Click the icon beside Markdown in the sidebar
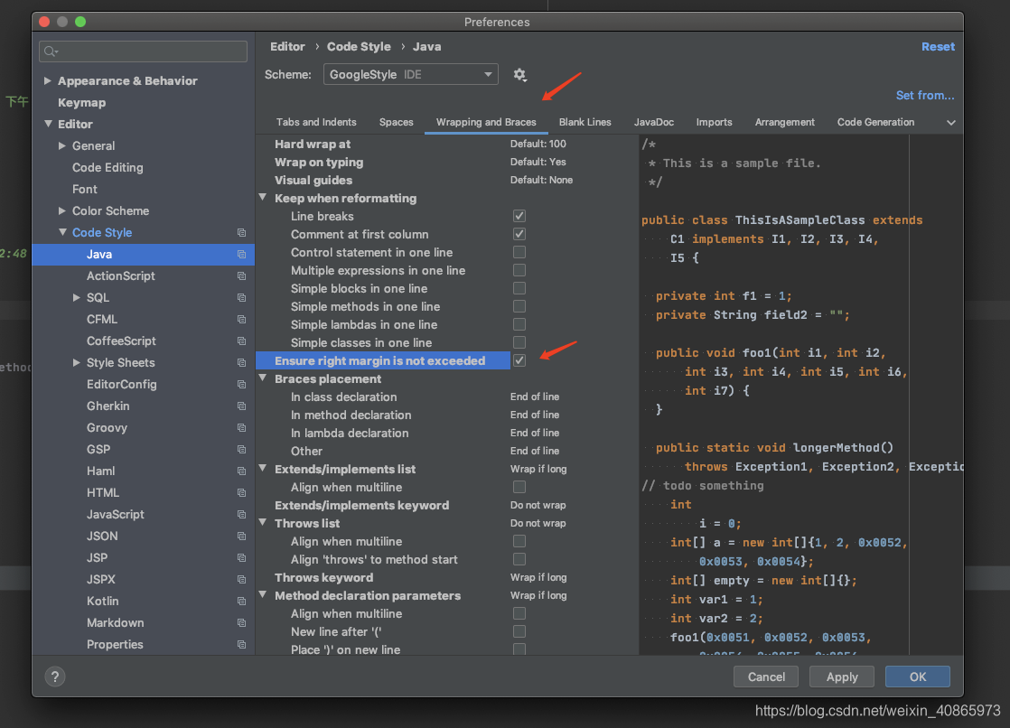Viewport: 1010px width, 728px height. [x=241, y=622]
